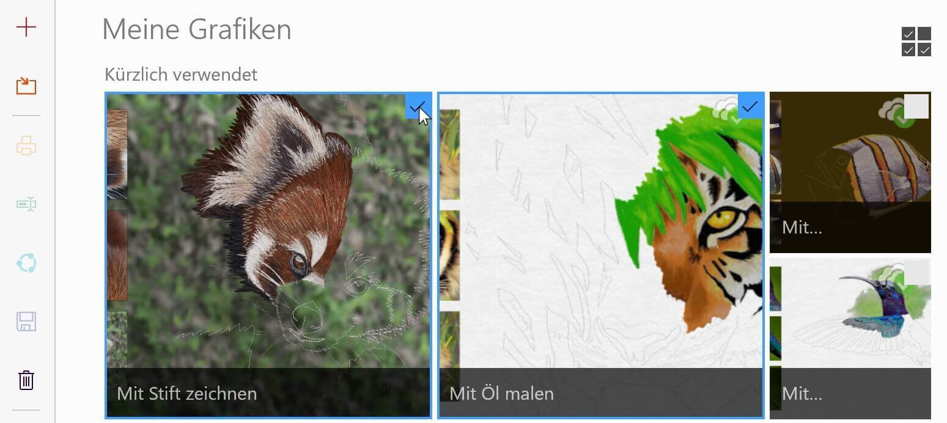Check the striped fish tile checkbox
This screenshot has width=947, height=423.
pos(916,106)
